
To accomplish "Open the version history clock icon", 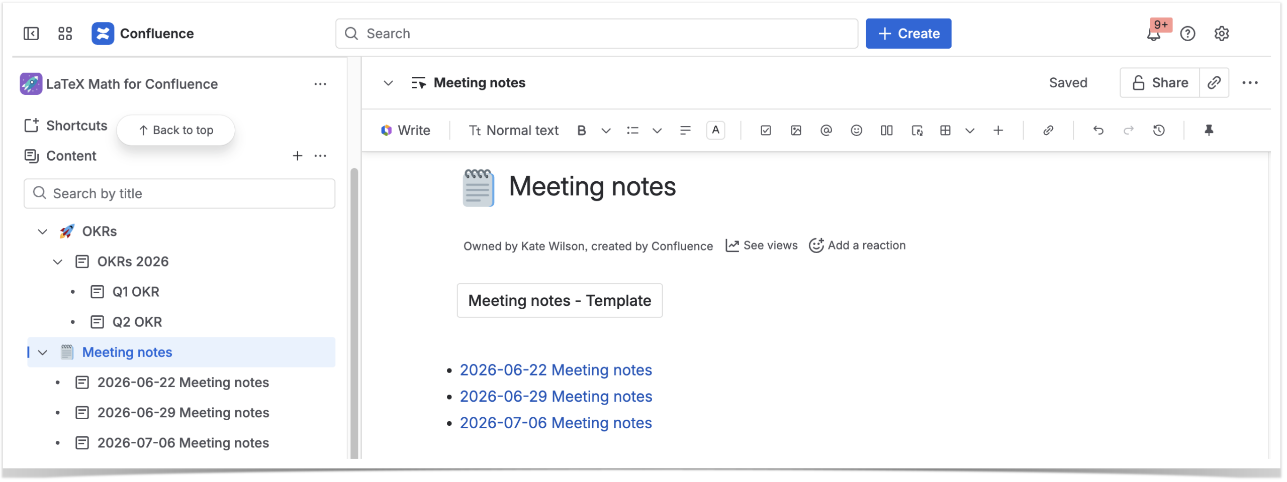I will pyautogui.click(x=1159, y=131).
